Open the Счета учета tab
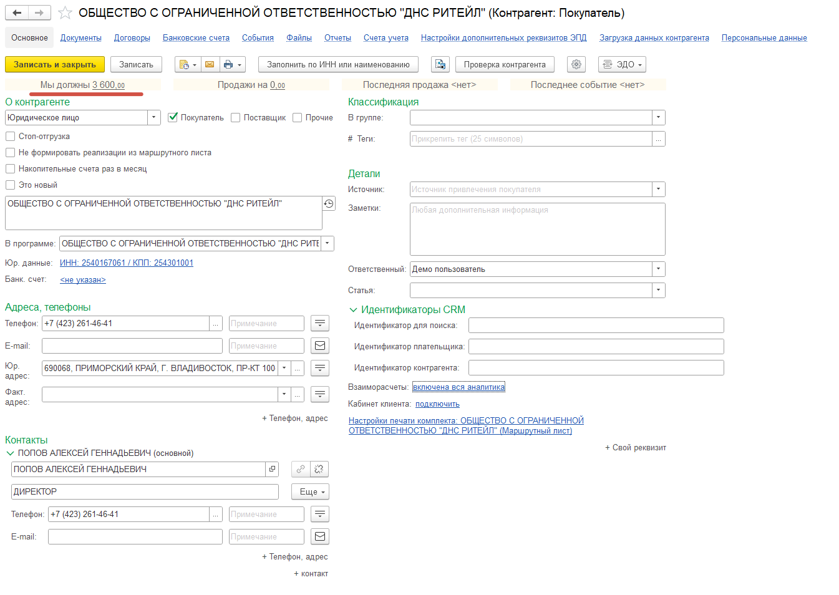This screenshot has width=839, height=595. point(386,38)
